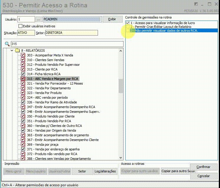This screenshot has width=220, height=188.
Task: Toggle permission 2 - Permitir Criar/Editar Layout
Action: click(128, 27)
